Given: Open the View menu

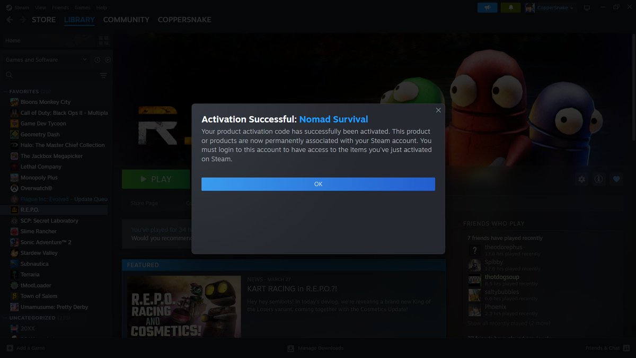Looking at the screenshot, I should click(40, 7).
